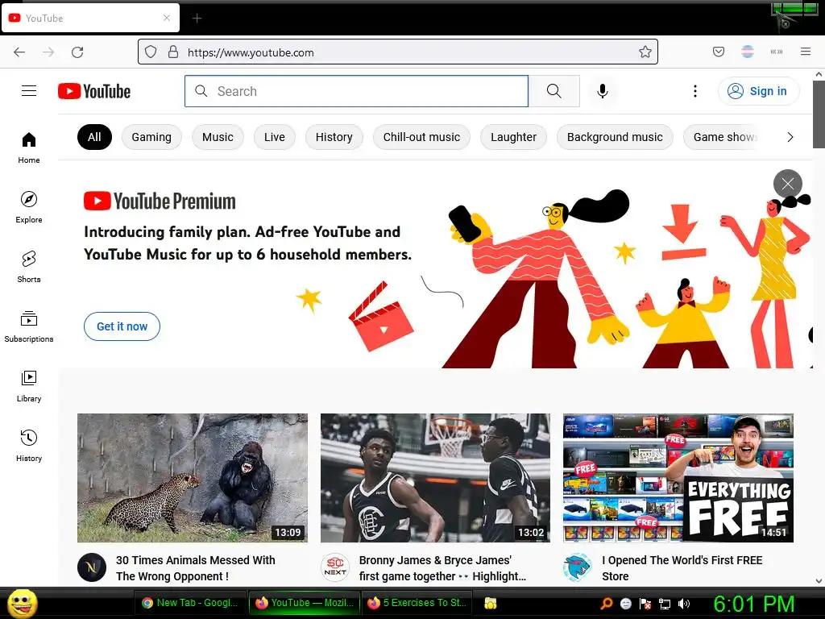Screen dimensions: 825x619
Task: Click the Get it now button
Action: coord(122,326)
